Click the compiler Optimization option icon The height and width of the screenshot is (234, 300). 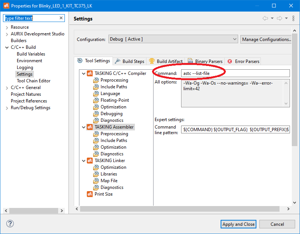[x=96, y=107]
